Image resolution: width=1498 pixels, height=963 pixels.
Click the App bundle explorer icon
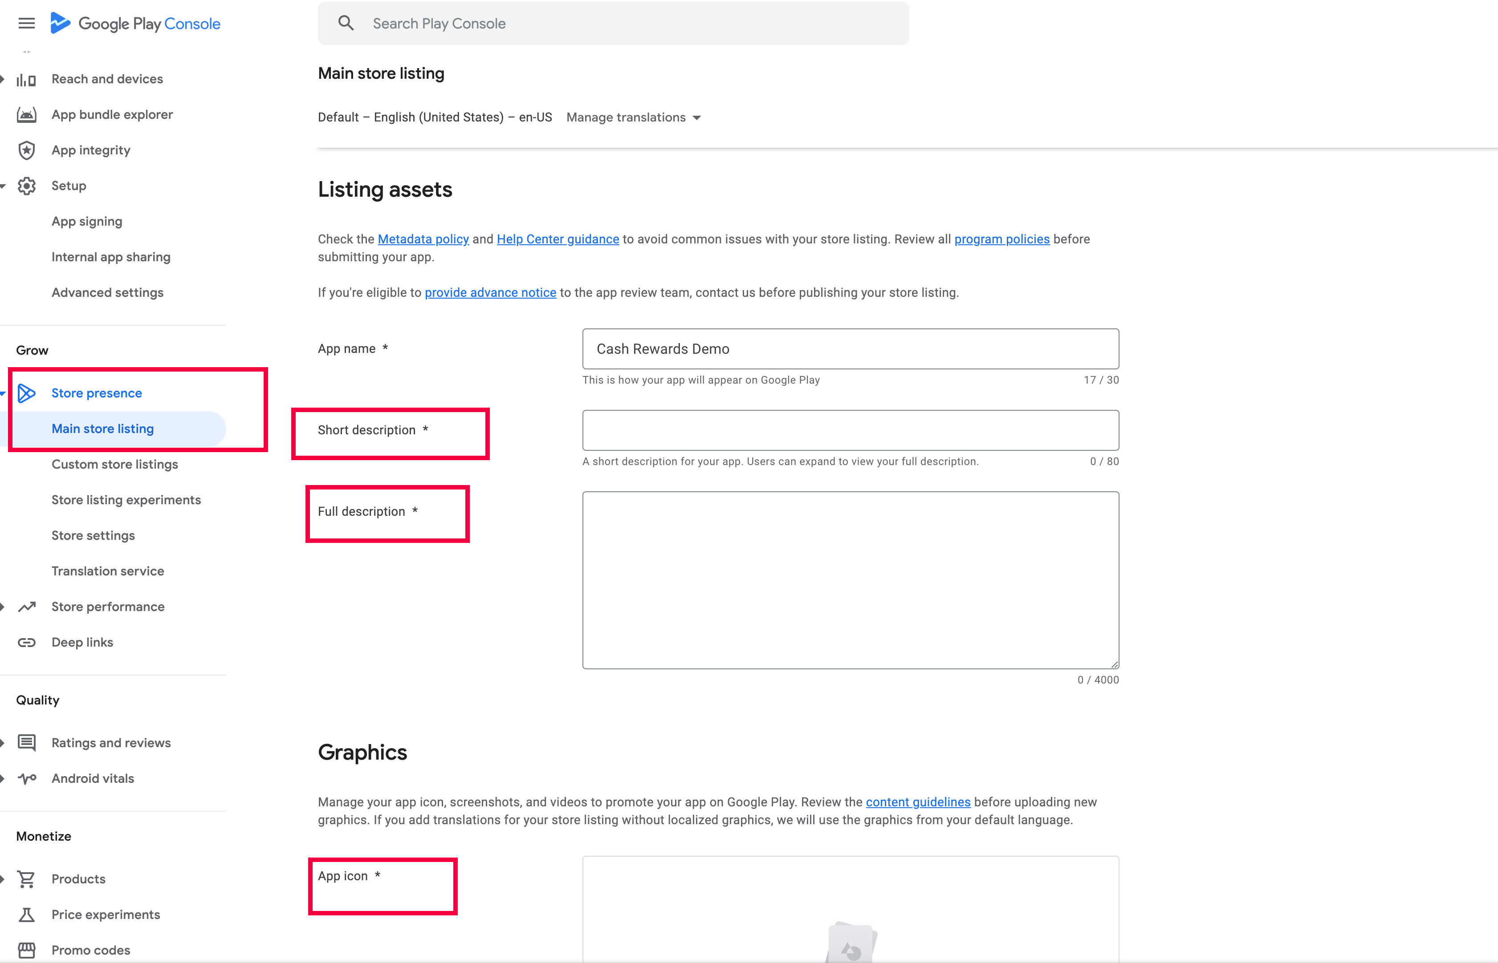26,114
